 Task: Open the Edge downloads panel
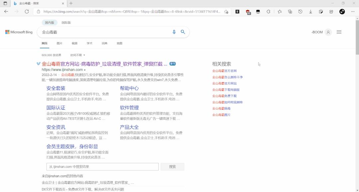[x=310, y=12]
